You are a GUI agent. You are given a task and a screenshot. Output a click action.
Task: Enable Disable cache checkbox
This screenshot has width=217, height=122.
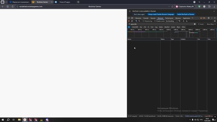tap(155, 21)
